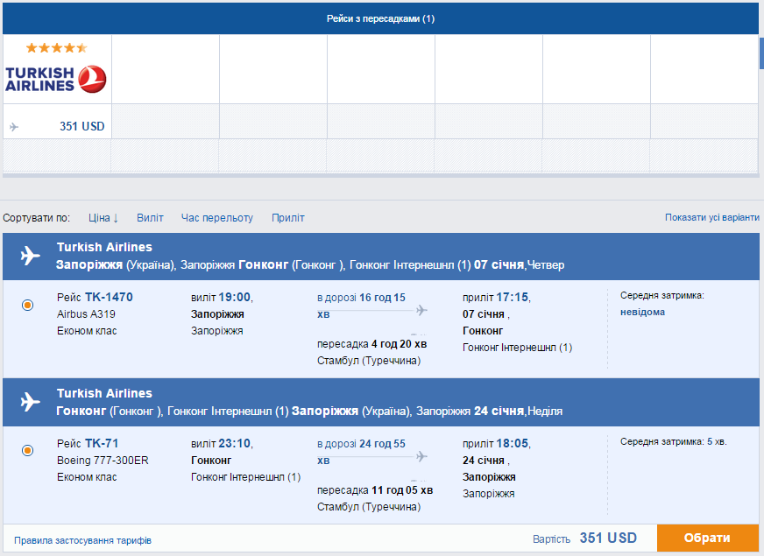Click the flight number TK-71
The image size is (764, 556).
[102, 444]
